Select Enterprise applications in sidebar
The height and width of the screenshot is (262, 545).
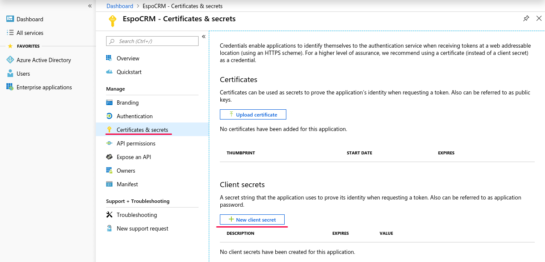[44, 87]
